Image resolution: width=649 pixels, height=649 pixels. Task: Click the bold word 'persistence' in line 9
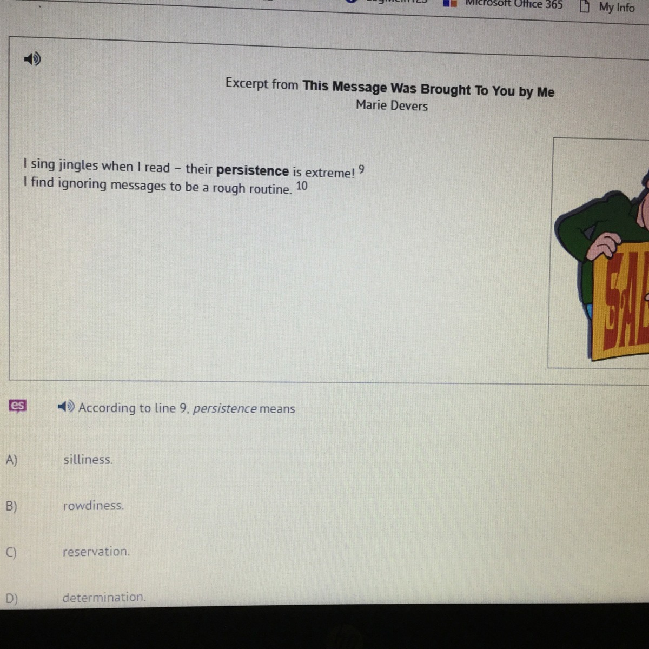pyautogui.click(x=253, y=170)
